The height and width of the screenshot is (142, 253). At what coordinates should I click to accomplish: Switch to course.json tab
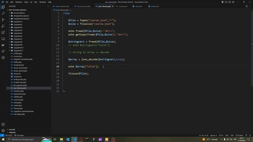click(123, 6)
